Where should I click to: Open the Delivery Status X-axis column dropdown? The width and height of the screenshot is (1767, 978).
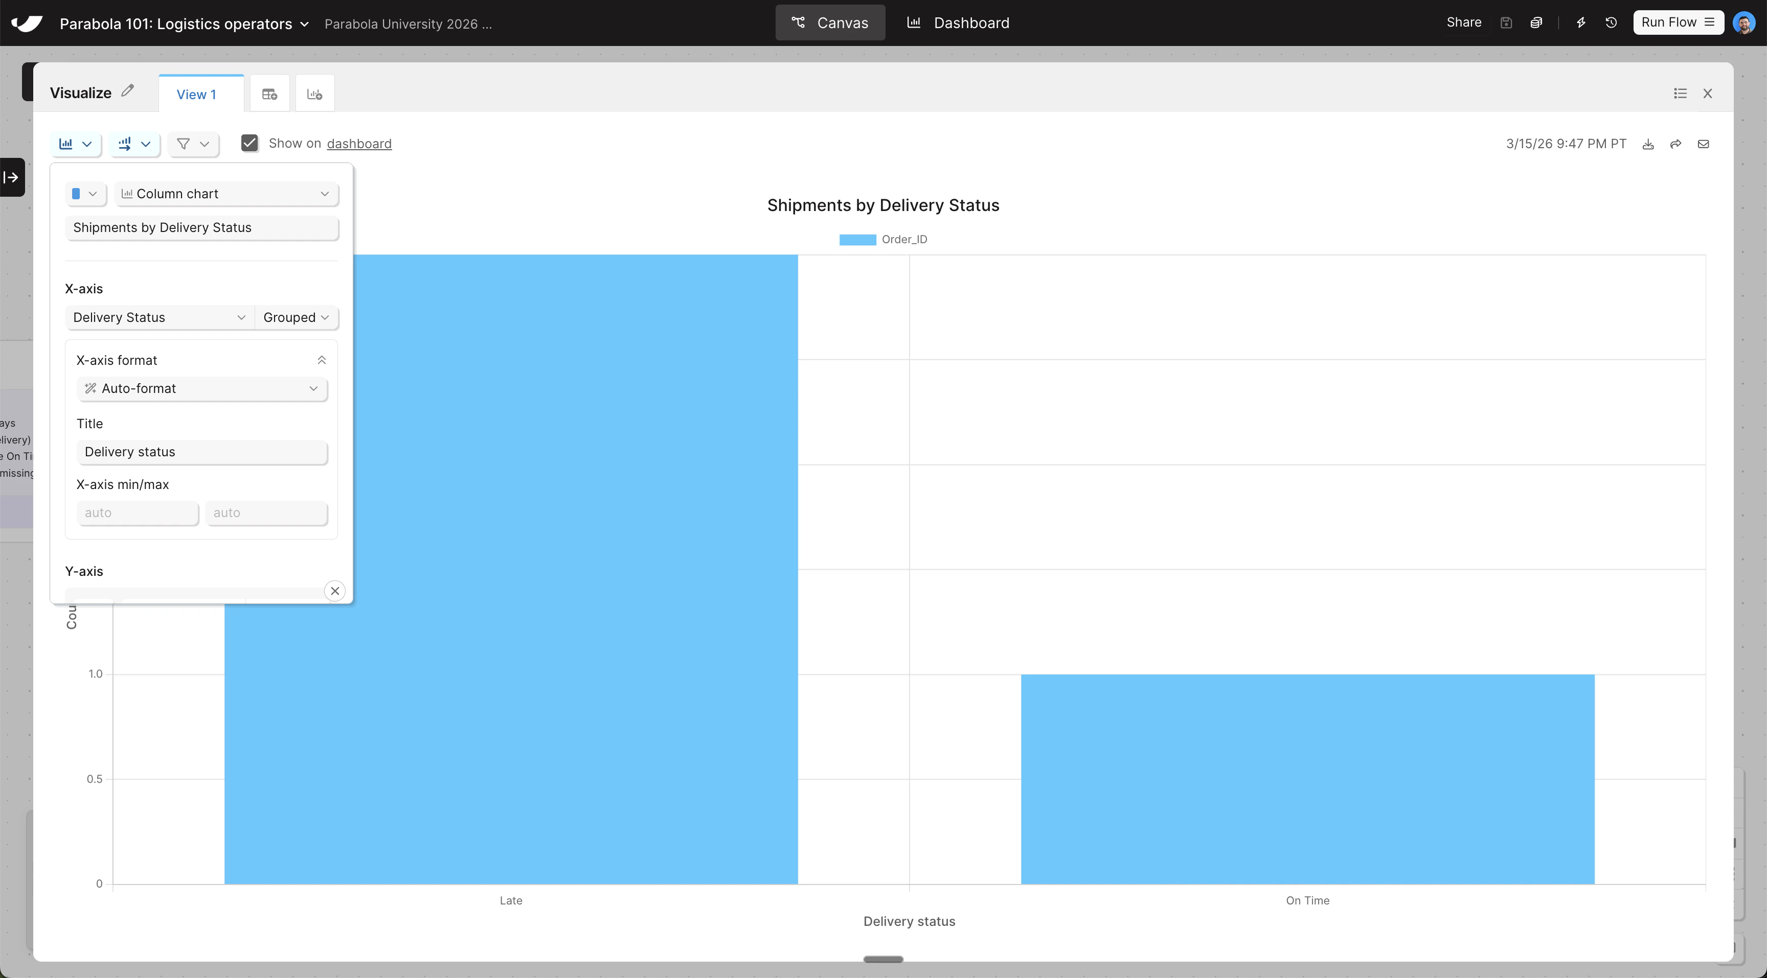(160, 317)
